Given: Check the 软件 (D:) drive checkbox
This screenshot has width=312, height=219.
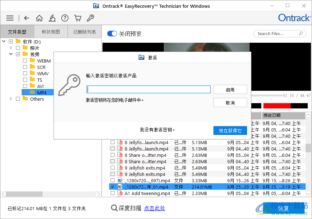Looking at the screenshot, I should click(11, 41).
